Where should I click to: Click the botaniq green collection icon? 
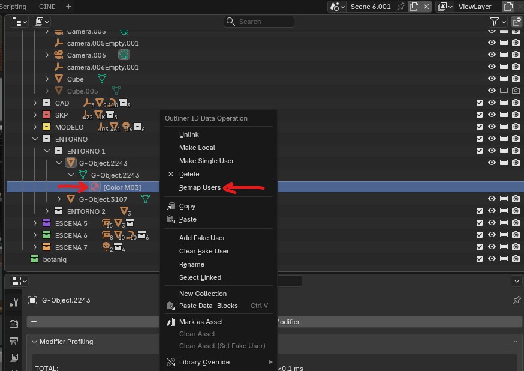34,259
